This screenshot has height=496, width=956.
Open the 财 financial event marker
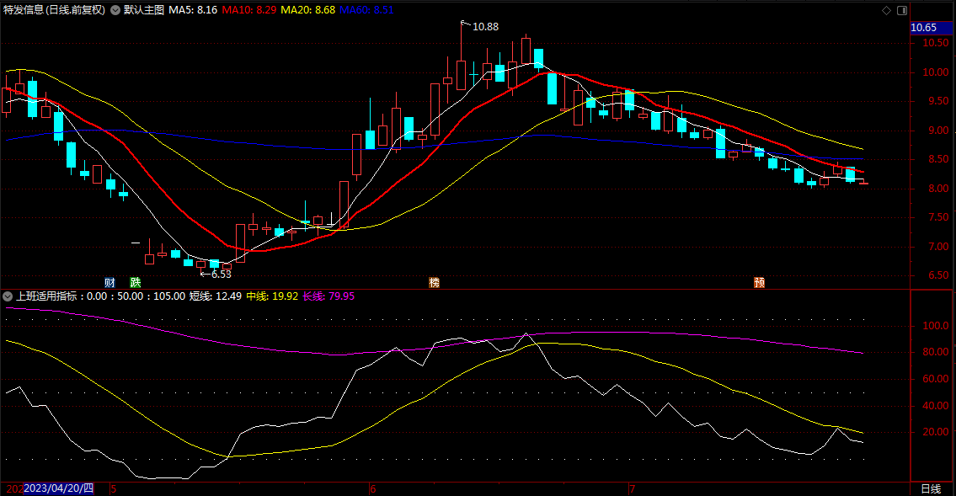pos(109,282)
